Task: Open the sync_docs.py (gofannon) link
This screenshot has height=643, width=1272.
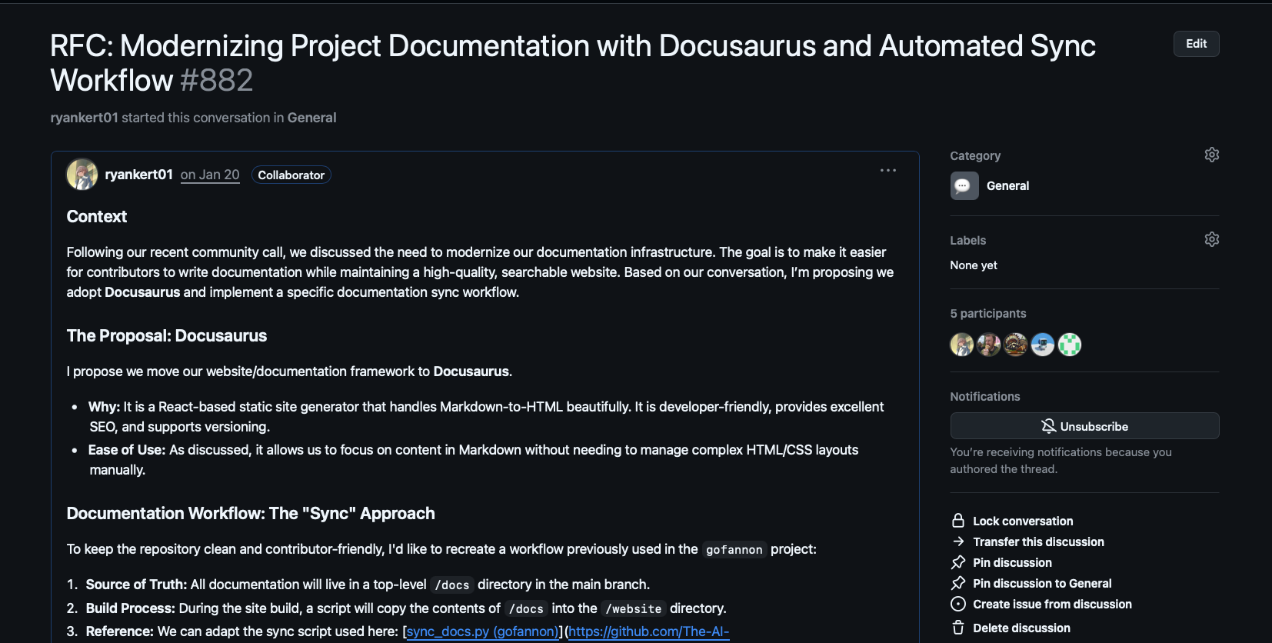Action: click(x=482, y=631)
